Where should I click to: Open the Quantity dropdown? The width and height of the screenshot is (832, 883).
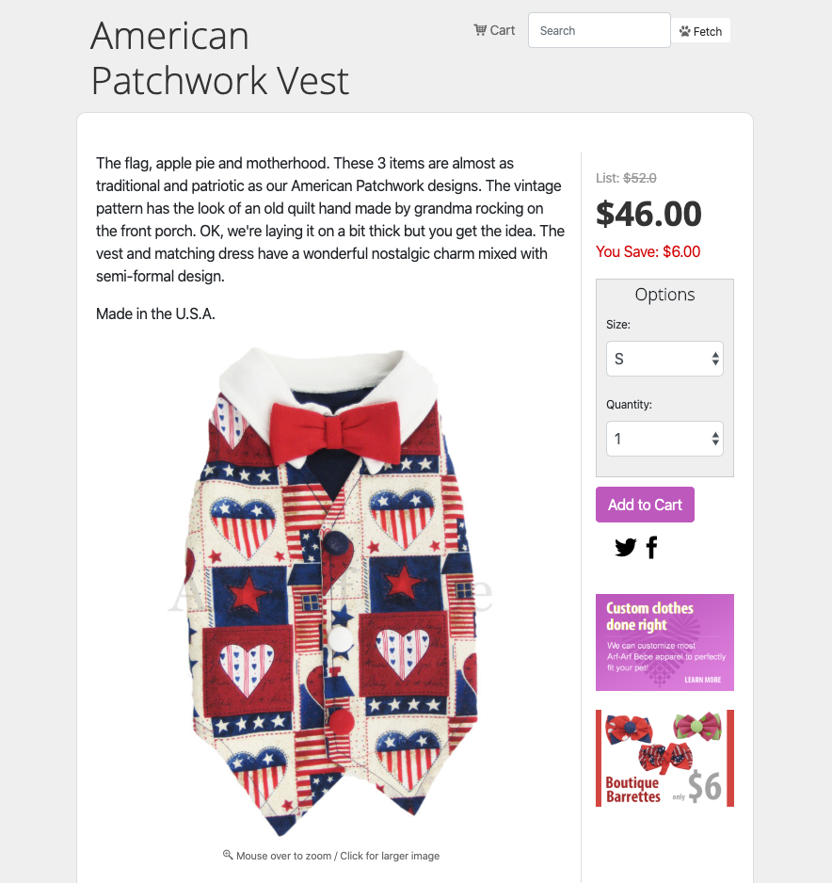(x=664, y=439)
